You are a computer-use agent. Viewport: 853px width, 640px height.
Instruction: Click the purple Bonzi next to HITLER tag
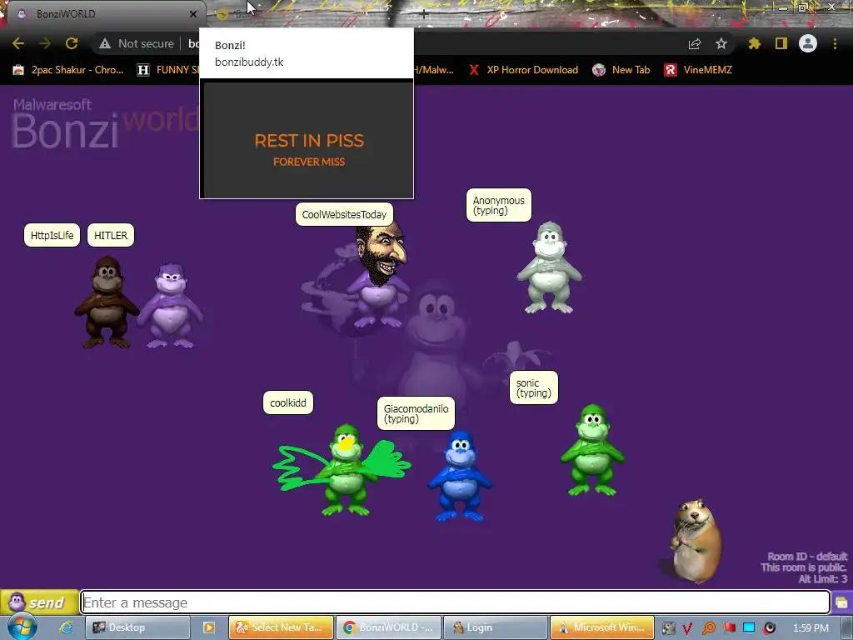point(170,306)
